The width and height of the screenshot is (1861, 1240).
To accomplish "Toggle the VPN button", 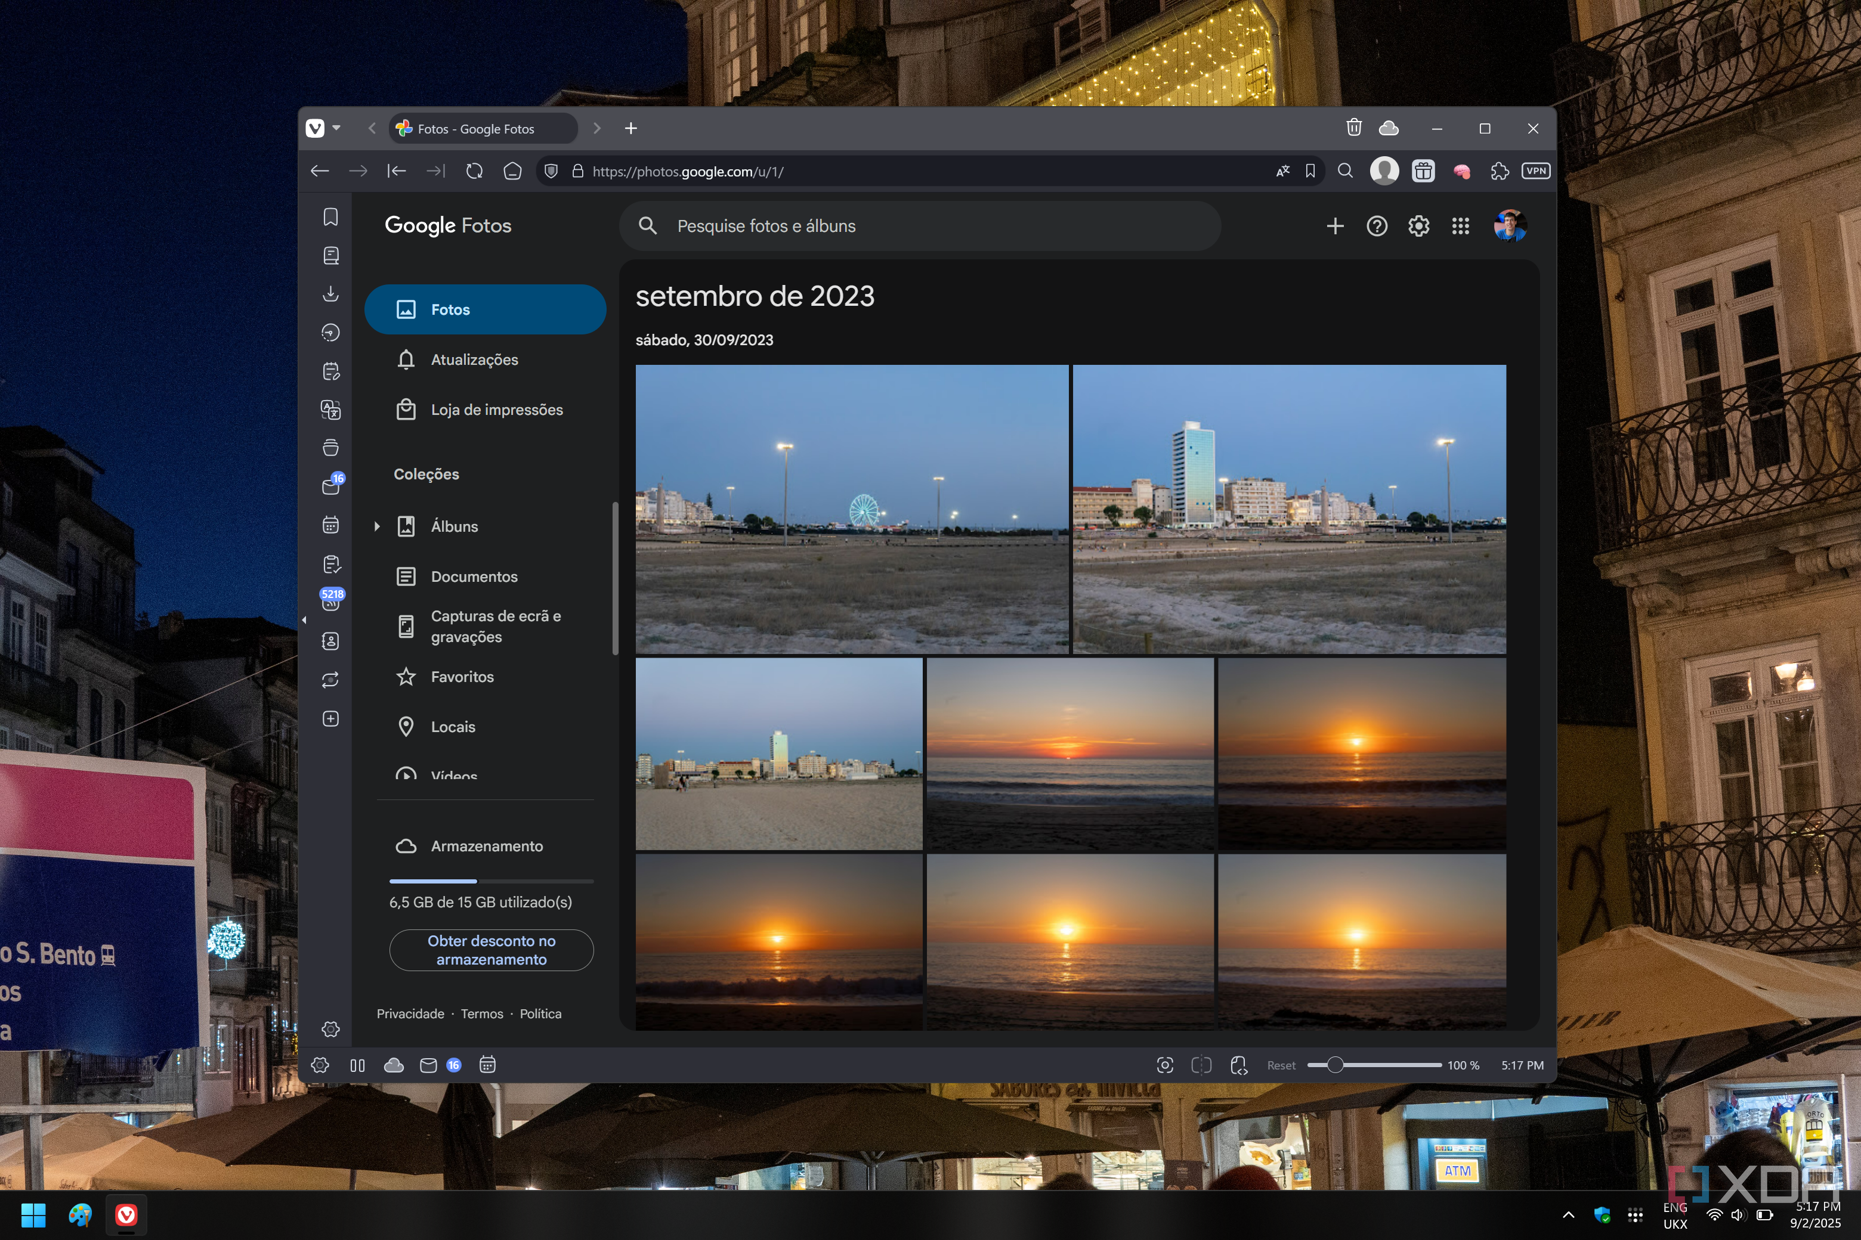I will 1535,171.
